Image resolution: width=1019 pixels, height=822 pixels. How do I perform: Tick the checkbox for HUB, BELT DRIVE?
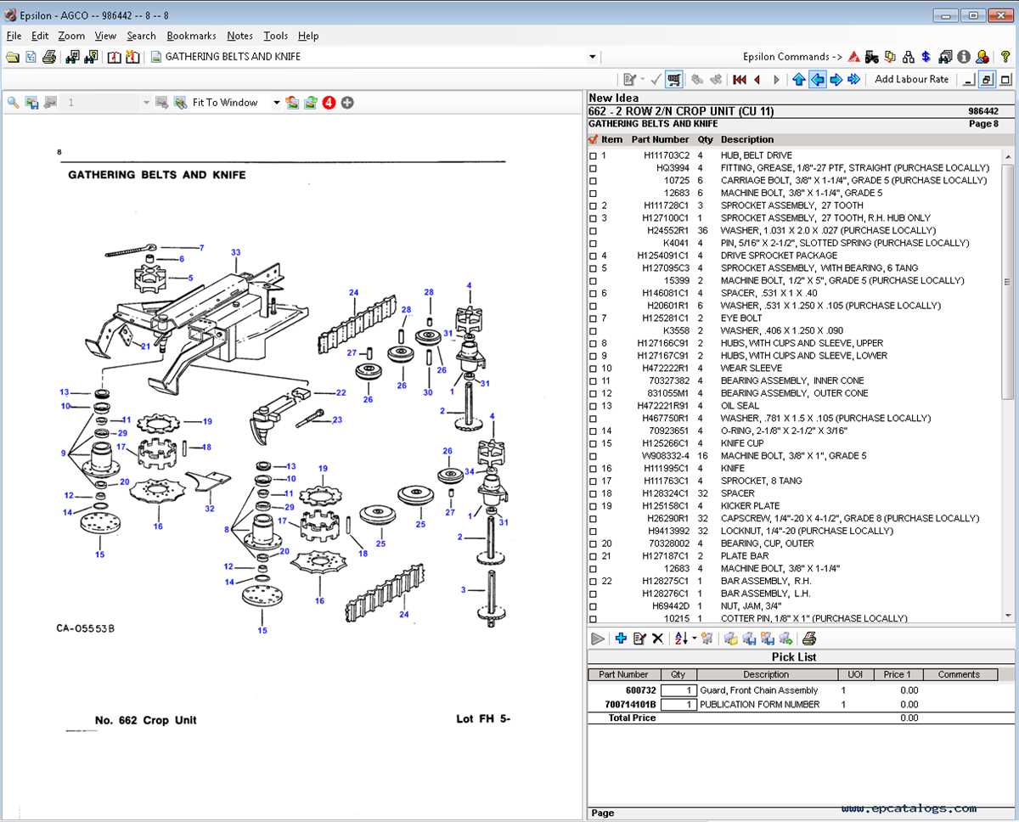[x=594, y=155]
